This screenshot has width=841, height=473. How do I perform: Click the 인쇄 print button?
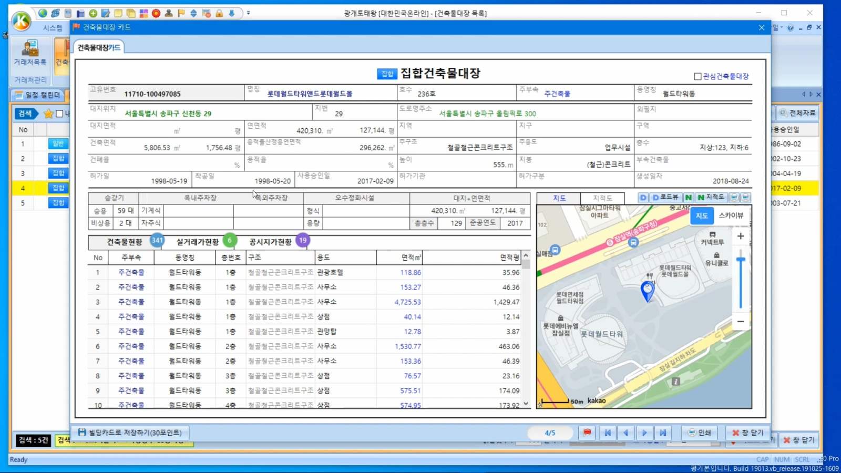(x=700, y=433)
